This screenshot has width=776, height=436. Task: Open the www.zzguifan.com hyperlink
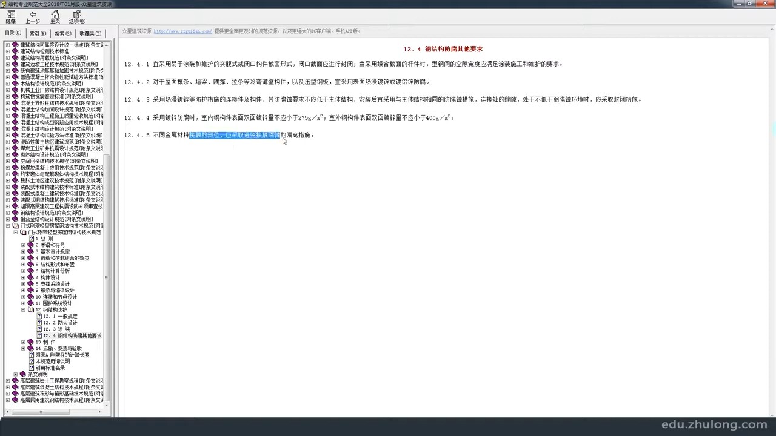click(x=182, y=31)
